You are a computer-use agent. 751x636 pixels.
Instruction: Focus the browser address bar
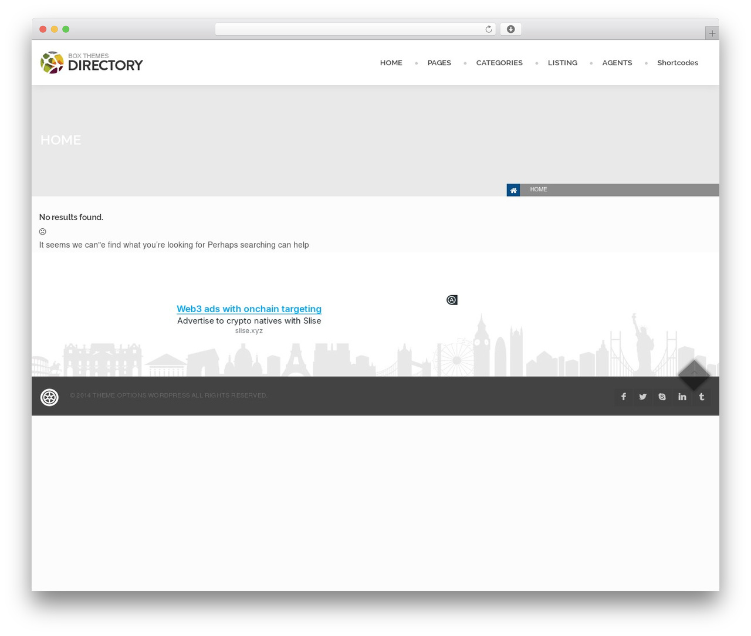(355, 29)
